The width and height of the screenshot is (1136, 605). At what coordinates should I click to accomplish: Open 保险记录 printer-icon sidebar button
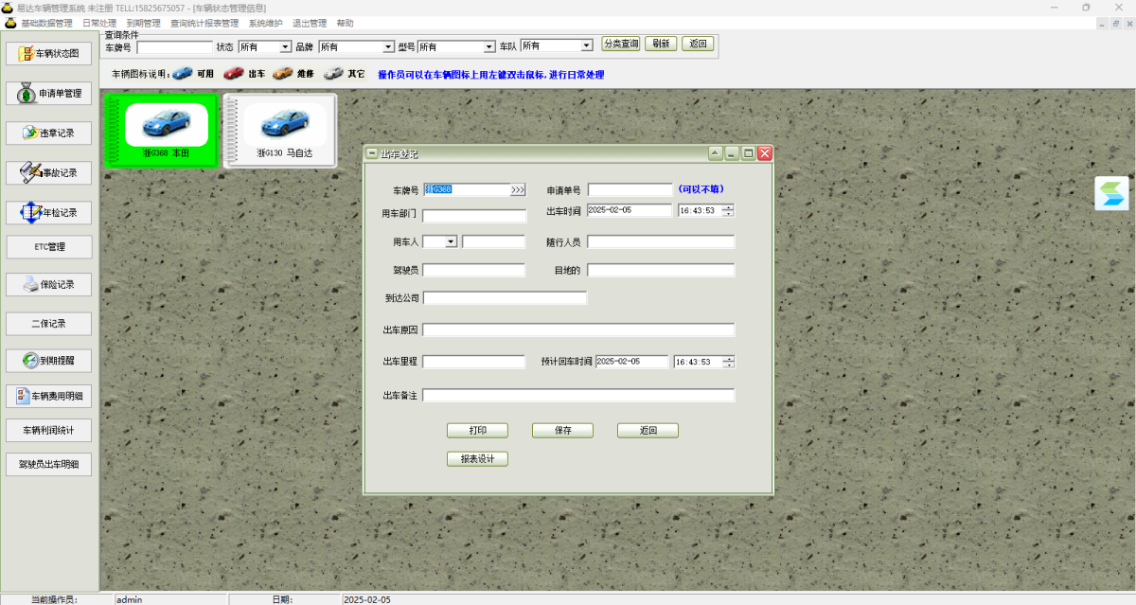click(49, 284)
